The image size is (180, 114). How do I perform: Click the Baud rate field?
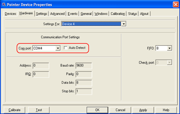coord(84,66)
